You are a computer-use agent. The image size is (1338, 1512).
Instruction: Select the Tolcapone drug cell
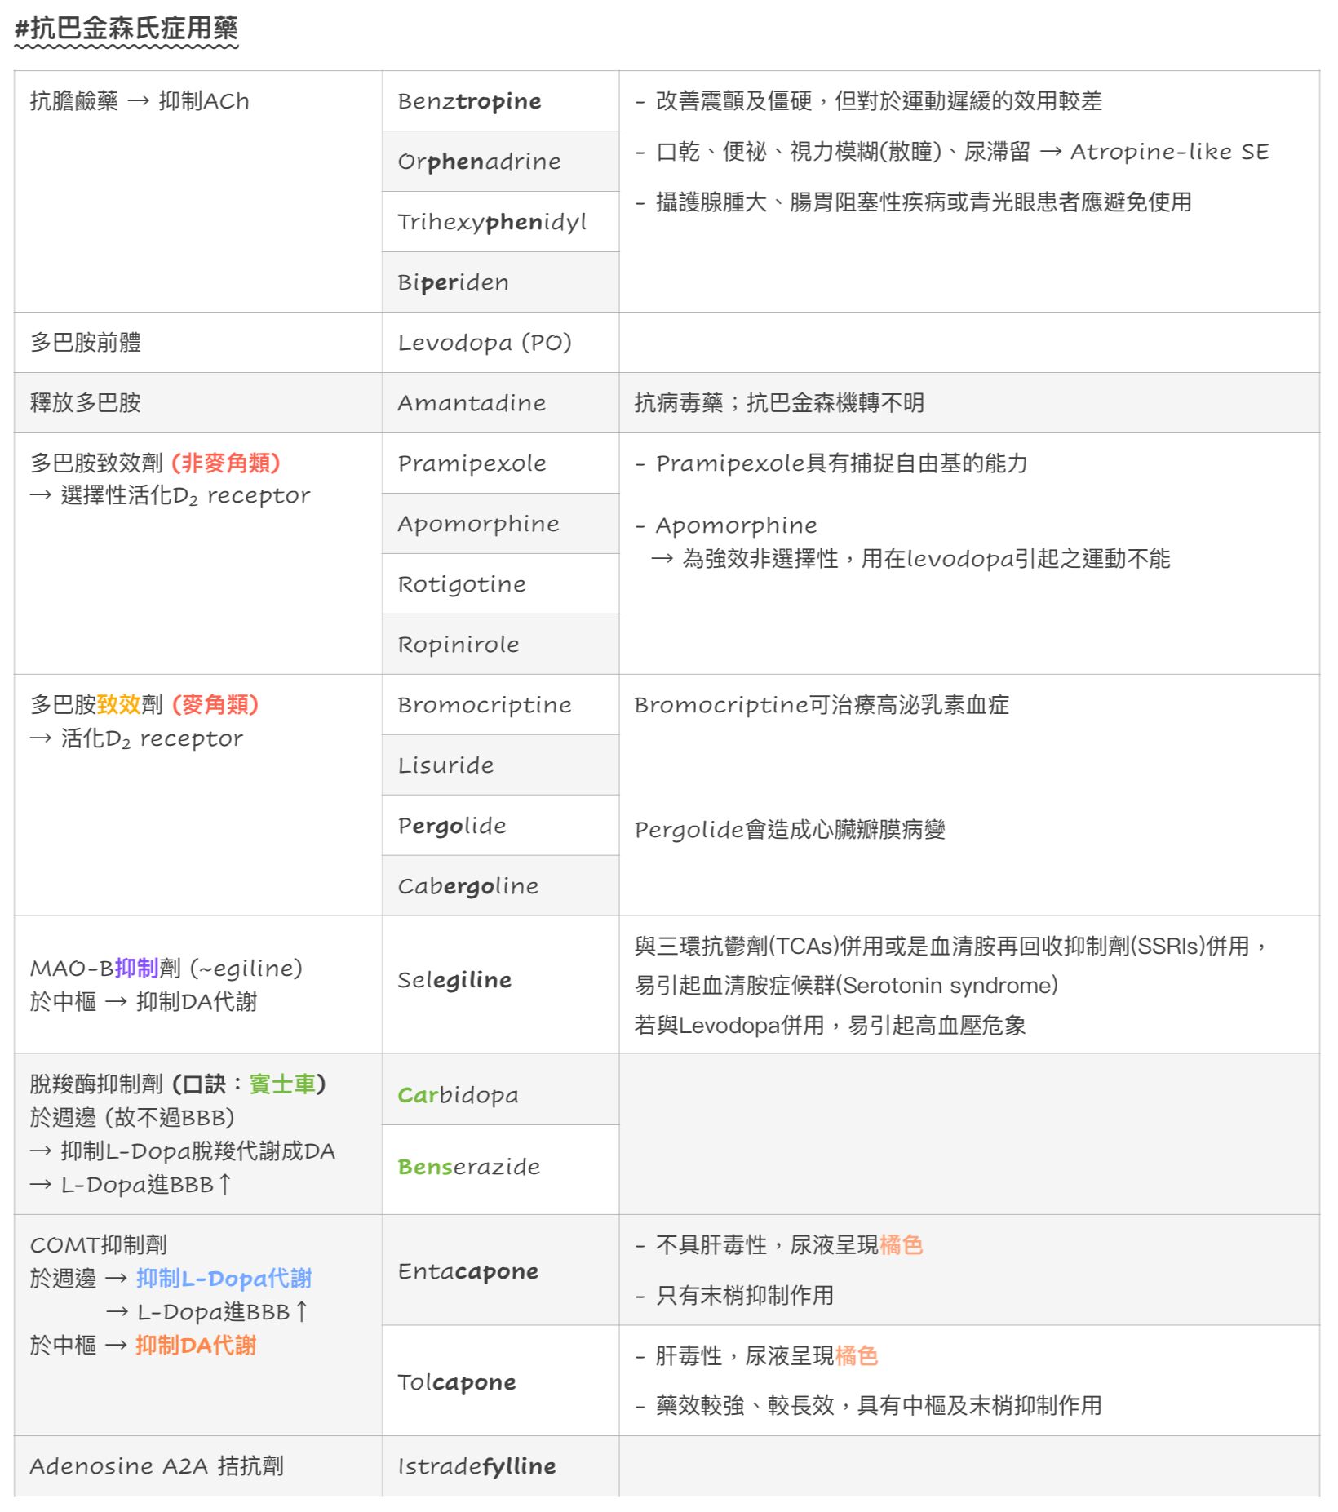[x=456, y=1382]
